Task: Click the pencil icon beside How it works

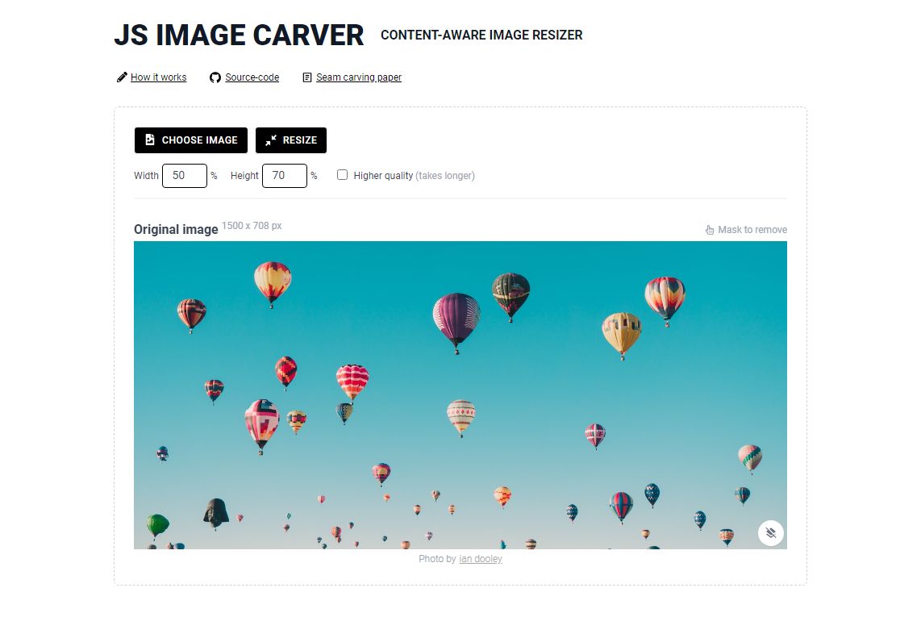Action: 122,77
